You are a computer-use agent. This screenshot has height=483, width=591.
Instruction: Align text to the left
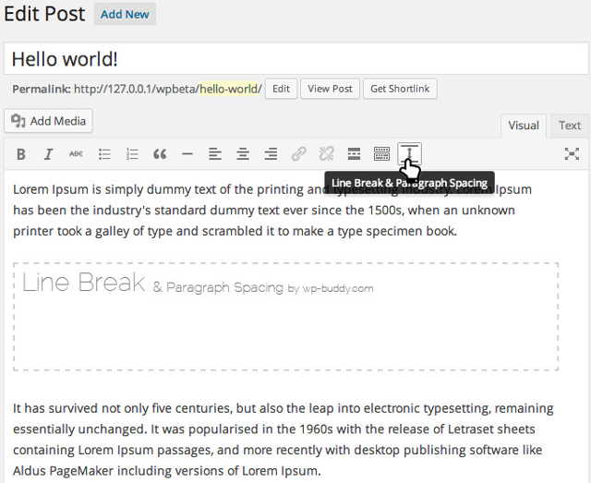coord(215,154)
